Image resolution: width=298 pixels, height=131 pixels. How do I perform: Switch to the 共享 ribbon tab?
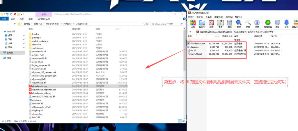[22, 19]
